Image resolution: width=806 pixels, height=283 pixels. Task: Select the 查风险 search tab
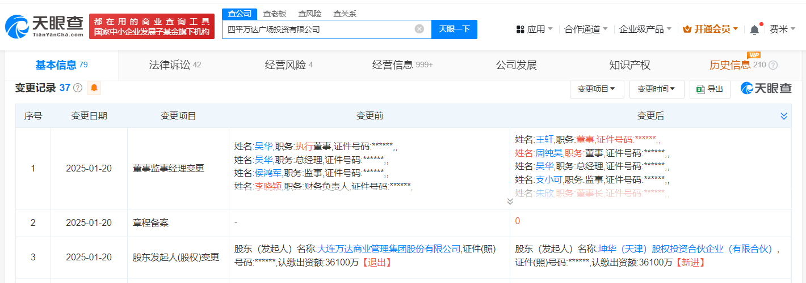point(310,14)
